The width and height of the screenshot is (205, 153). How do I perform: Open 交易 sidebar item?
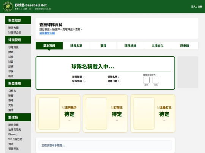pyautogui.click(x=11, y=105)
